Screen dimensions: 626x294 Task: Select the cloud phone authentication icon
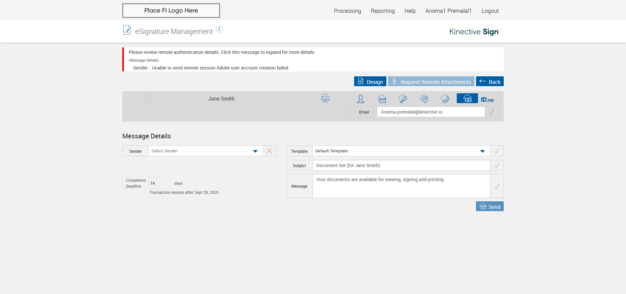click(x=445, y=99)
